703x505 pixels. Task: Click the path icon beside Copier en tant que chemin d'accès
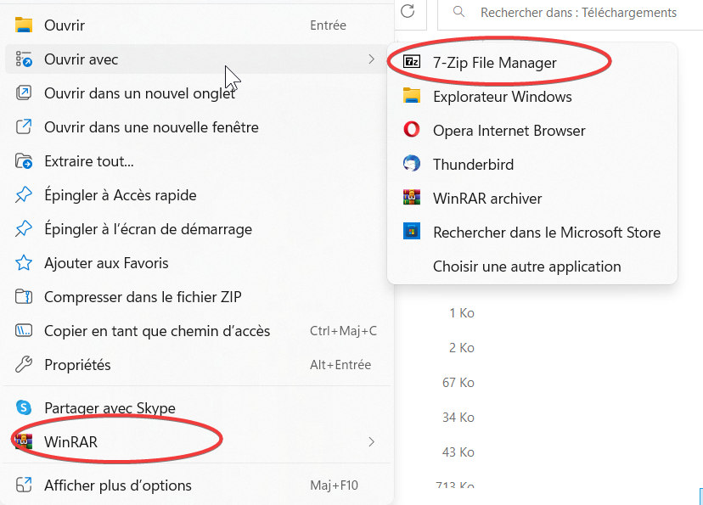[x=23, y=331]
